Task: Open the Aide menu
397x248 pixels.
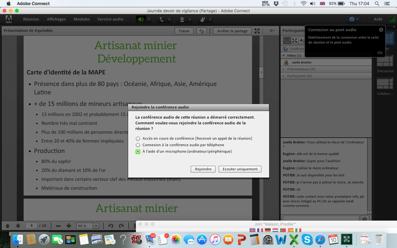Action: click(378, 19)
